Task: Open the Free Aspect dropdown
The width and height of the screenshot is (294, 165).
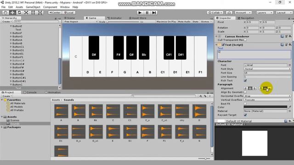Action: [81, 22]
